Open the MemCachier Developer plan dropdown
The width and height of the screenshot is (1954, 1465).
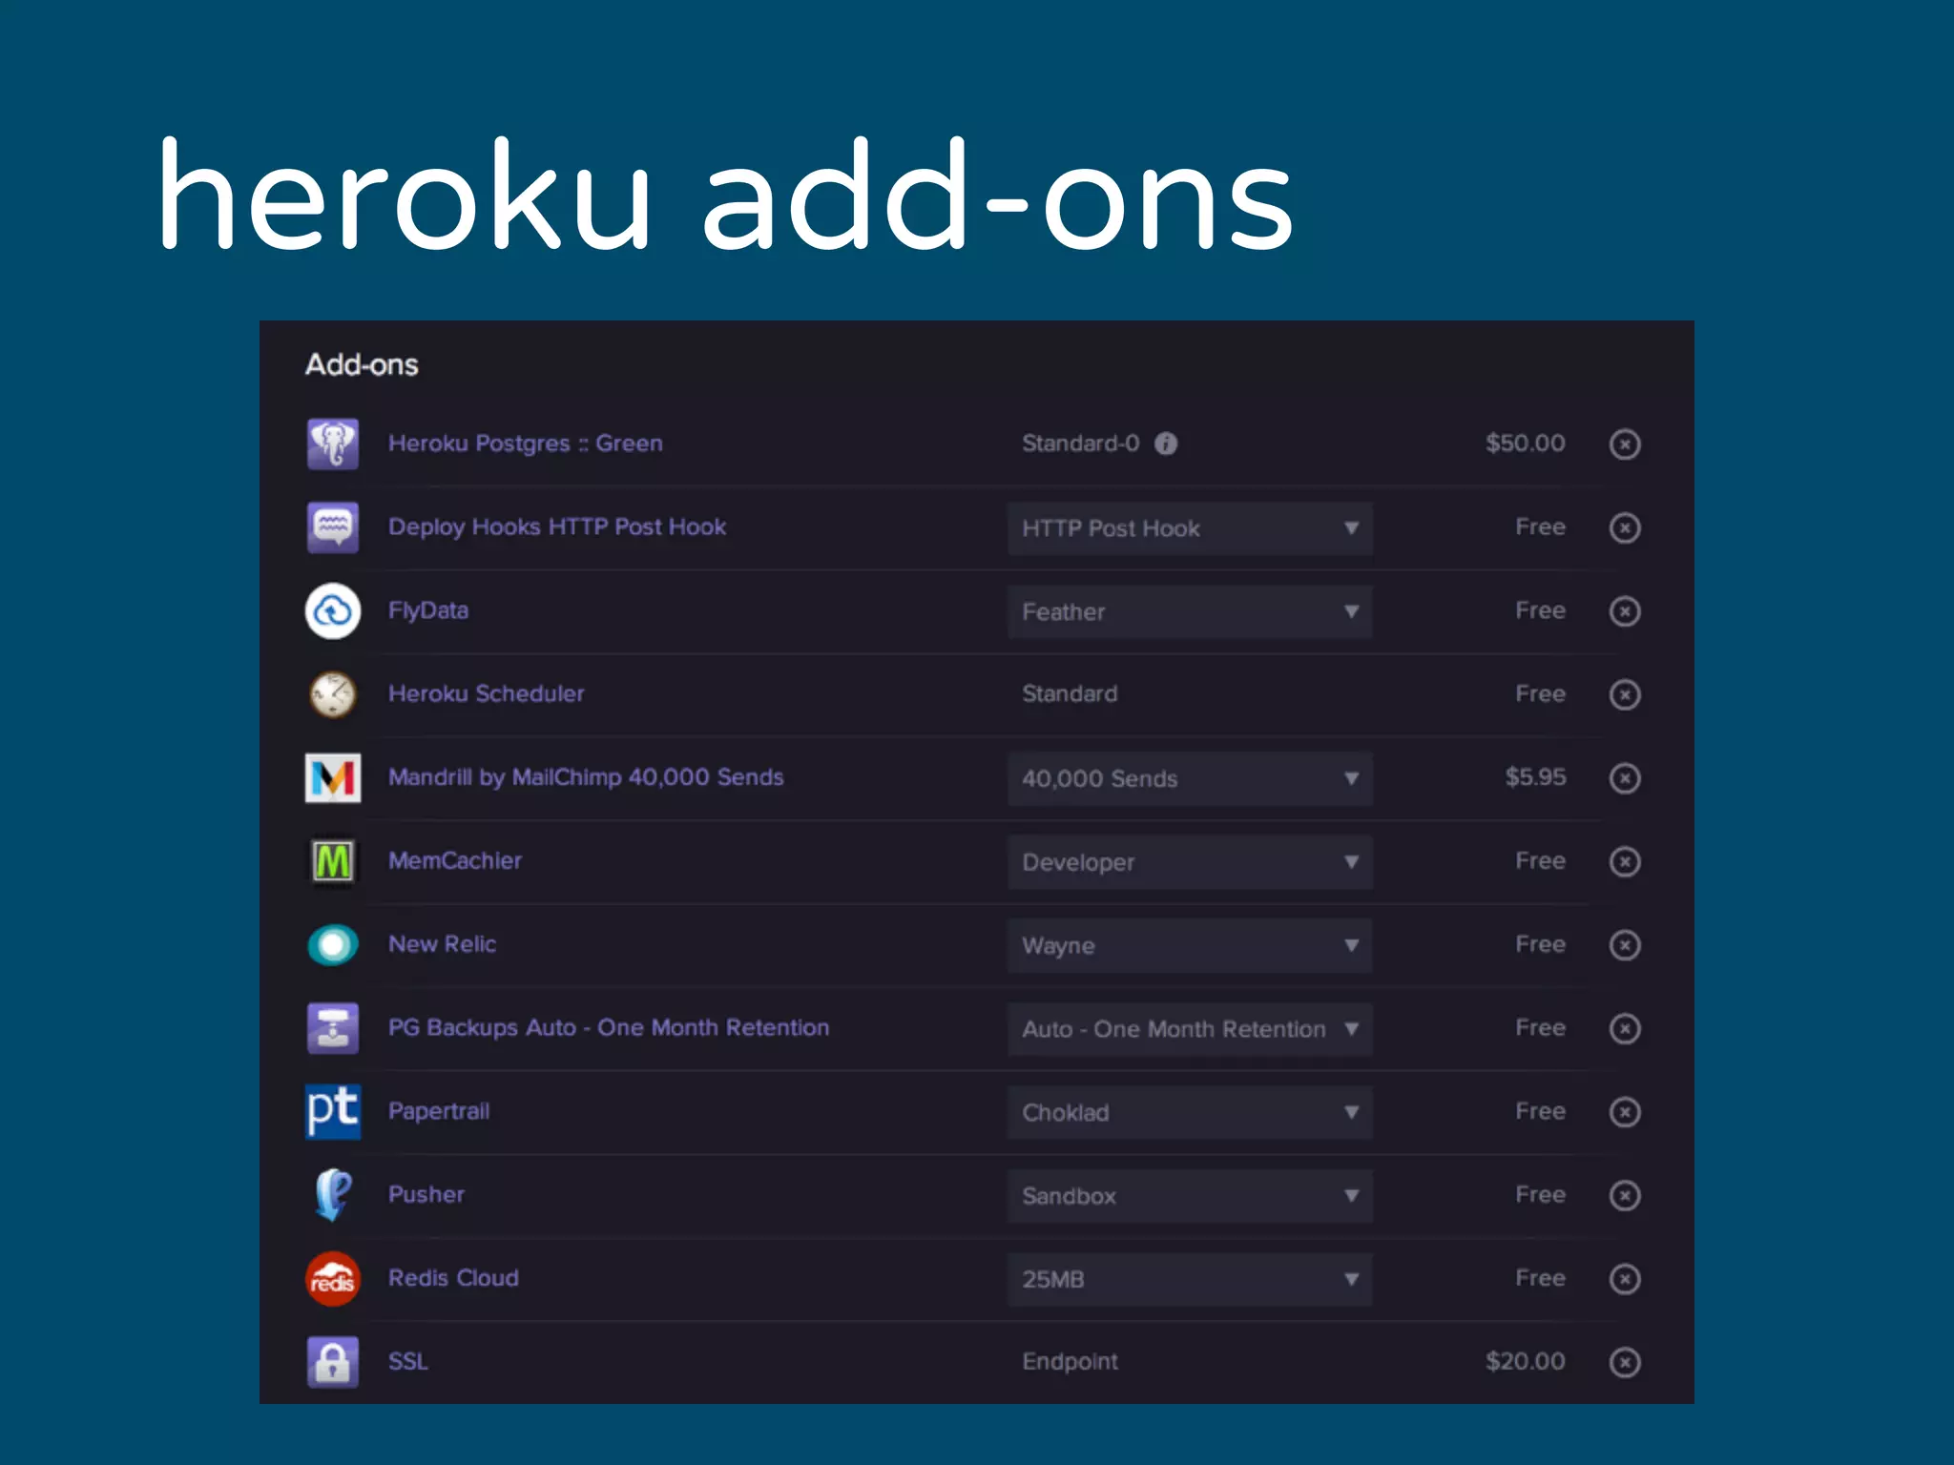click(1190, 862)
